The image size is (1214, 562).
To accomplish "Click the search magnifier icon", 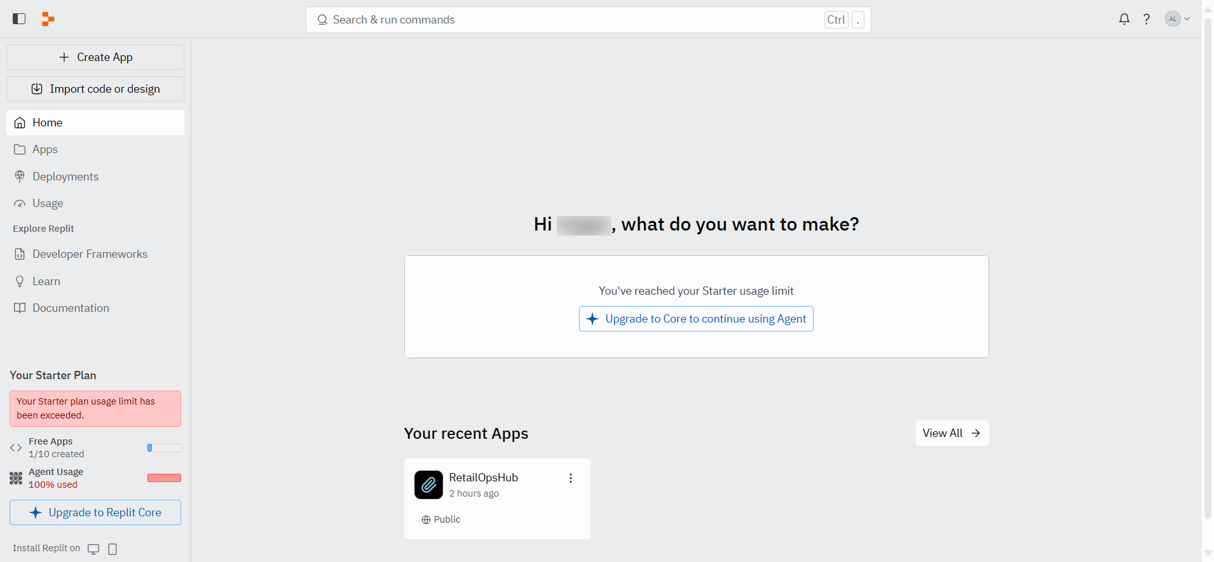I will pos(322,20).
